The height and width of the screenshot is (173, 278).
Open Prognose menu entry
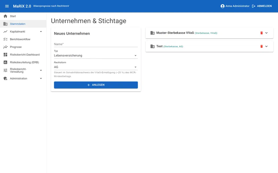pyautogui.click(x=23, y=47)
